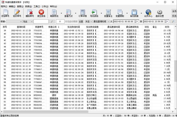Open the 最后查询时间 dropdown
This screenshot has height=117, width=177.
coord(101,22)
